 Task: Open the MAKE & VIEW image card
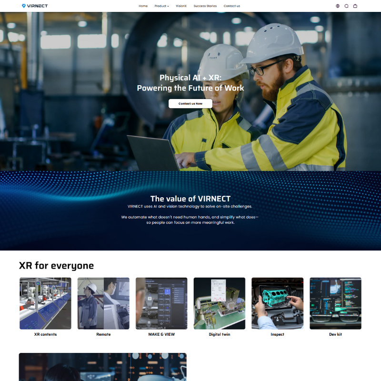(161, 303)
